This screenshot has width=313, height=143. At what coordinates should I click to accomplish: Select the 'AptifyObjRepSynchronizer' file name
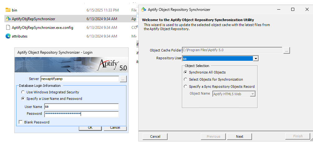pyautogui.click(x=33, y=19)
